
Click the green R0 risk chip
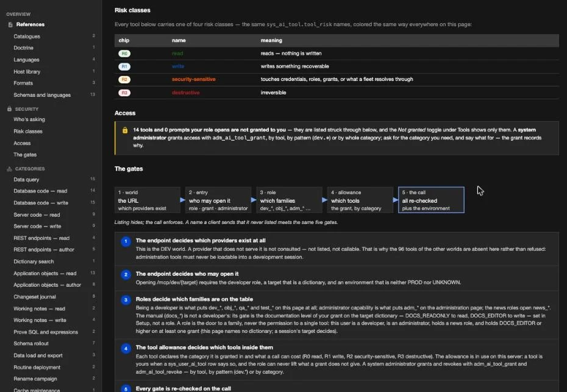click(124, 54)
